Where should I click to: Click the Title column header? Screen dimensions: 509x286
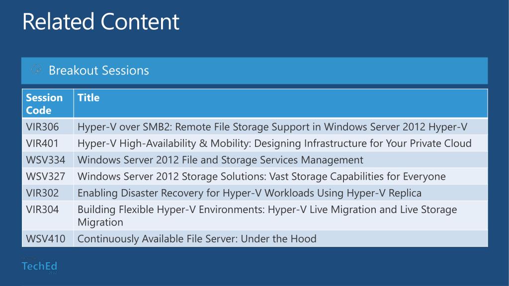click(88, 98)
